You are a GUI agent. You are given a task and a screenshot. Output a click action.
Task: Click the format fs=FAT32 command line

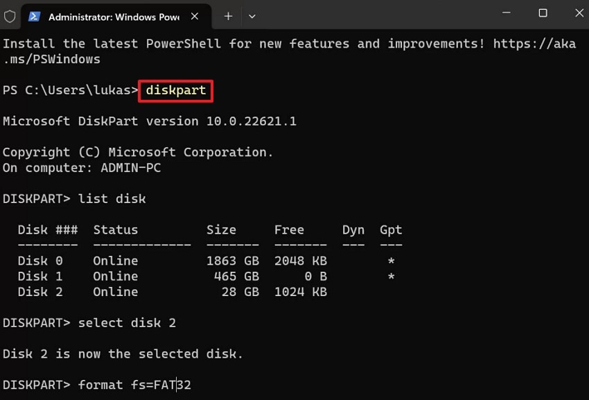pyautogui.click(x=134, y=385)
